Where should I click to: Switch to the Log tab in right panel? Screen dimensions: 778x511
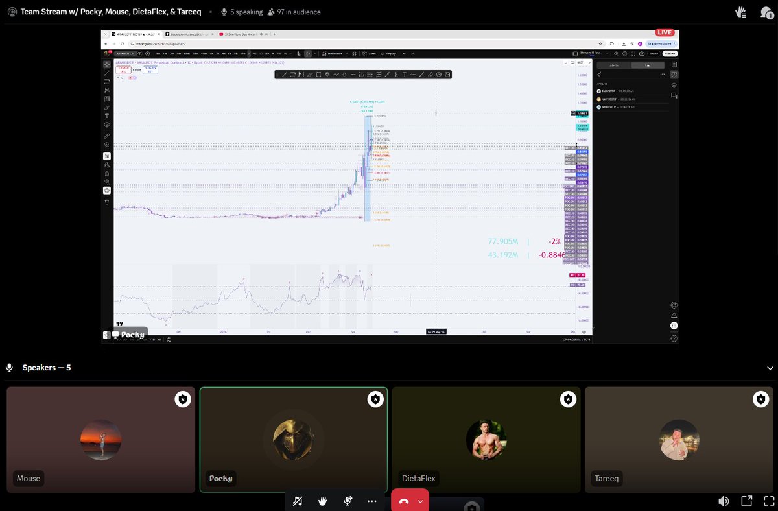(648, 65)
